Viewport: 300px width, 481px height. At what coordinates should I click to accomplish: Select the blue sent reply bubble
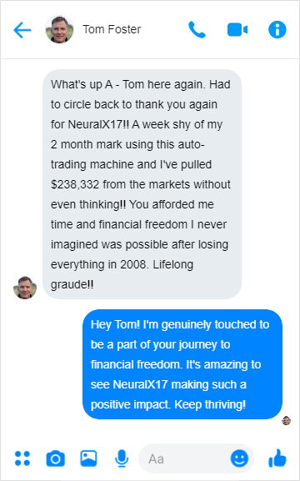point(182,364)
